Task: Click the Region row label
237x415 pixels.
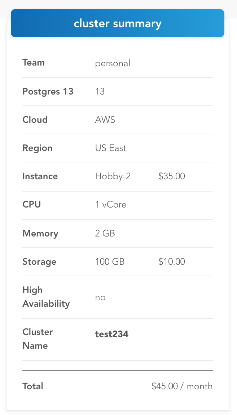Action: click(37, 148)
